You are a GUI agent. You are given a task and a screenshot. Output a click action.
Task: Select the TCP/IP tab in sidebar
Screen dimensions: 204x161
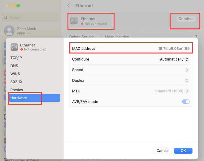click(16, 58)
